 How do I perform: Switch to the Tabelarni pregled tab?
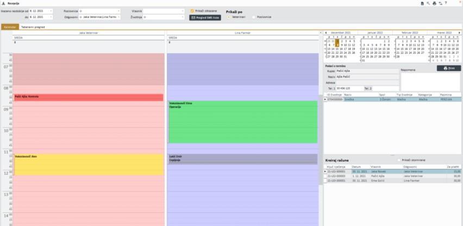[x=33, y=27]
